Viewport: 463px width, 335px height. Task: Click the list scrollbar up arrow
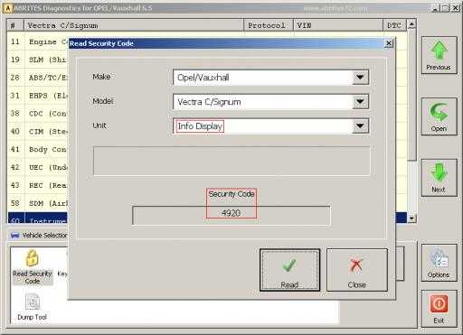coord(411,24)
